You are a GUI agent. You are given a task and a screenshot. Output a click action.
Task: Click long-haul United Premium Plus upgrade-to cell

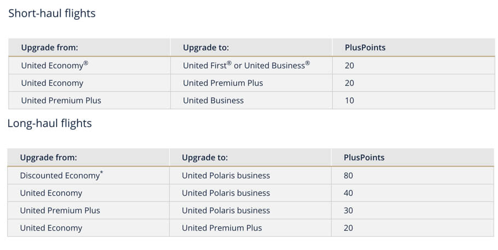(222, 228)
